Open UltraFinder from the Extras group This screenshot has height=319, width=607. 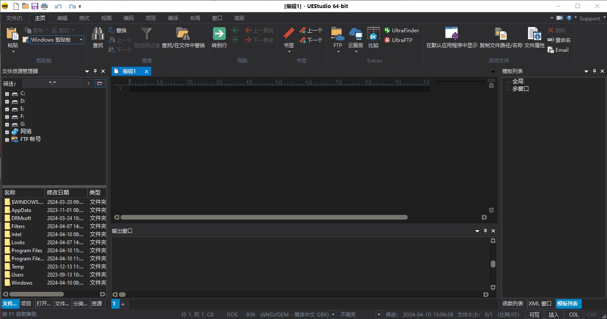(x=401, y=30)
